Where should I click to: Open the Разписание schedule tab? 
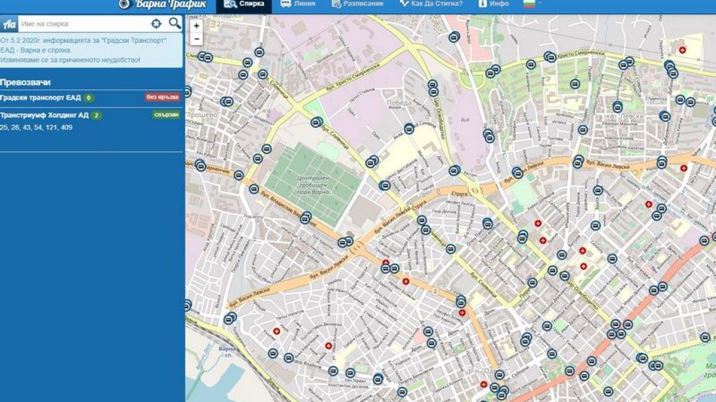click(357, 4)
